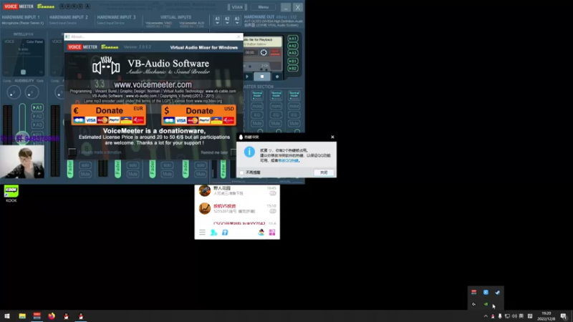
Task: Close the VoiceMeeter About dialog
Action: tap(239, 36)
